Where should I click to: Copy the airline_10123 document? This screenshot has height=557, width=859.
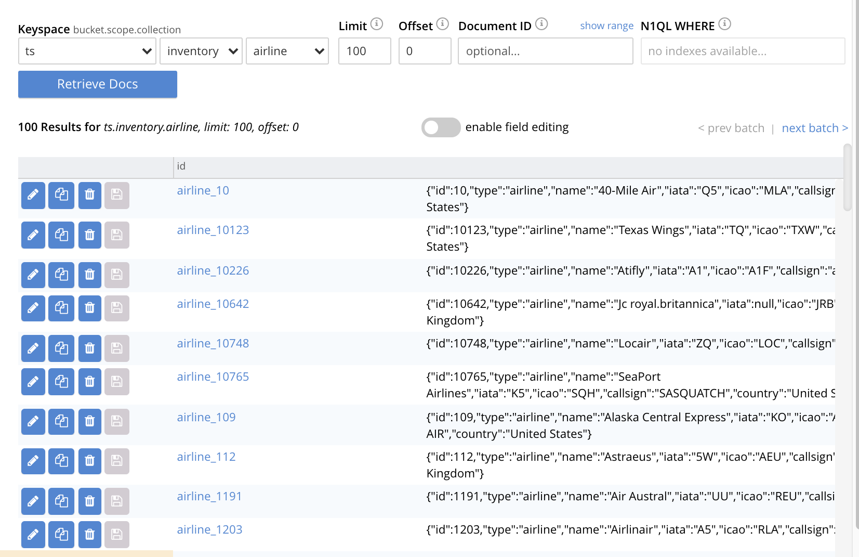click(61, 235)
